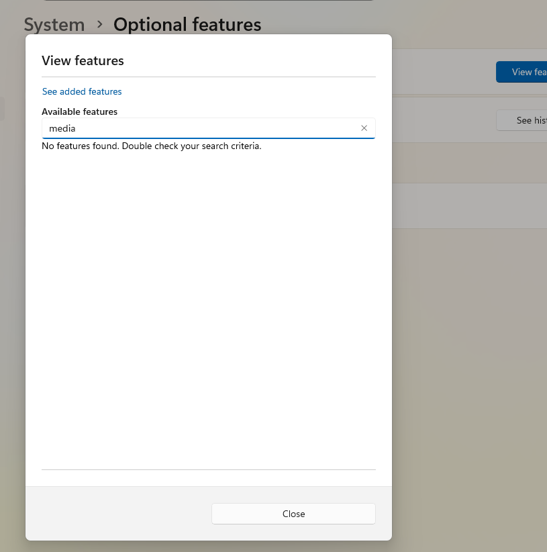Open the See added features link
Image resolution: width=547 pixels, height=552 pixels.
tap(82, 91)
